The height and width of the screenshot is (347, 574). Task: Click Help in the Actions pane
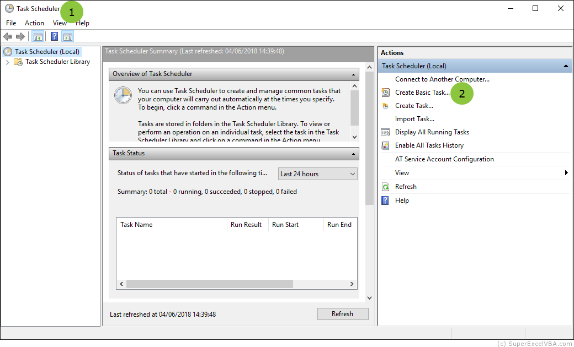(402, 200)
